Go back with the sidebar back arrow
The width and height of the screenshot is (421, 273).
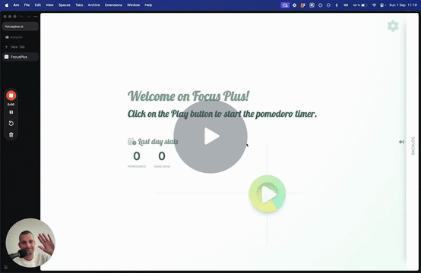[x=22, y=17]
